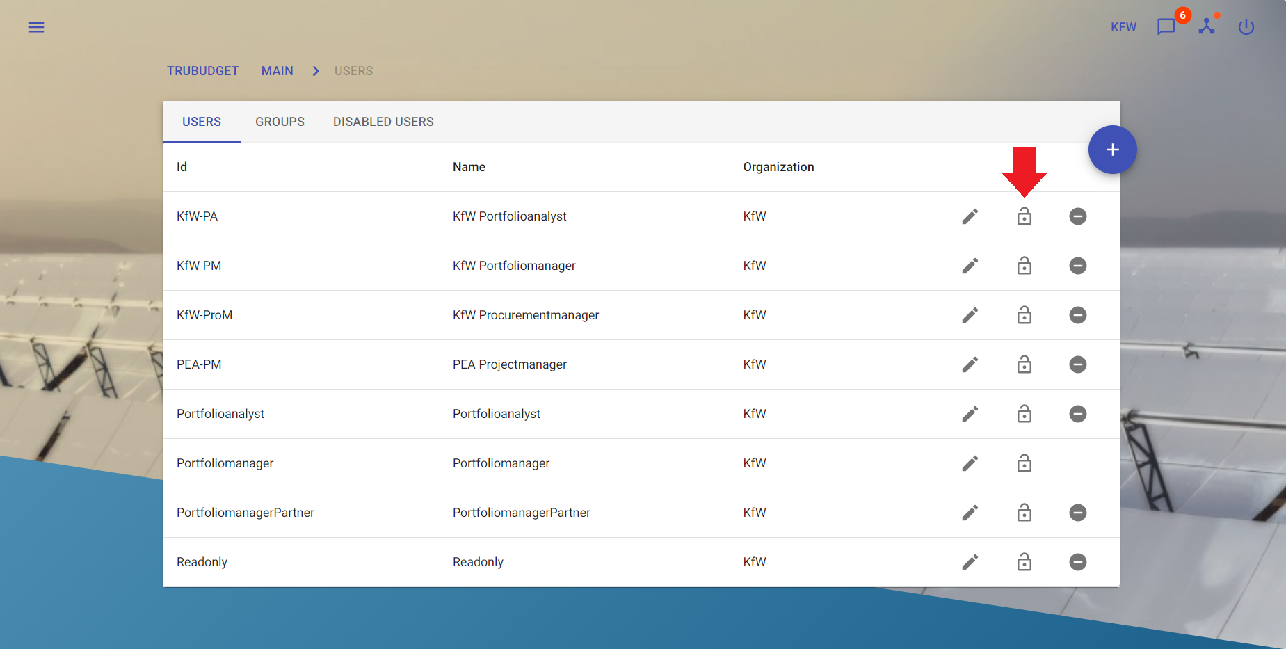Select the Readonly id cell
This screenshot has height=649, width=1286.
(202, 562)
